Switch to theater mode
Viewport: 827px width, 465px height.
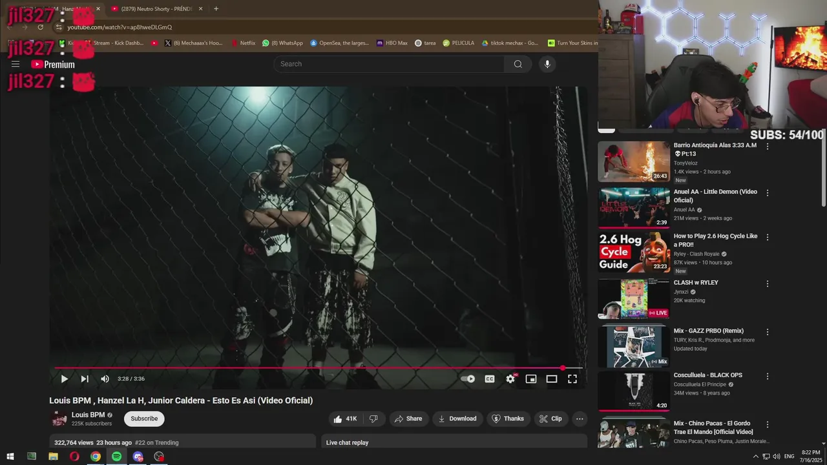point(552,379)
